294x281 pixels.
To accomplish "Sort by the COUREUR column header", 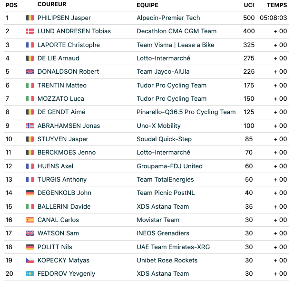I will tap(52, 5).
